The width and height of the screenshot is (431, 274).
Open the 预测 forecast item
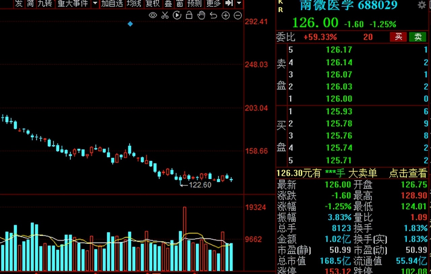(x=194, y=3)
